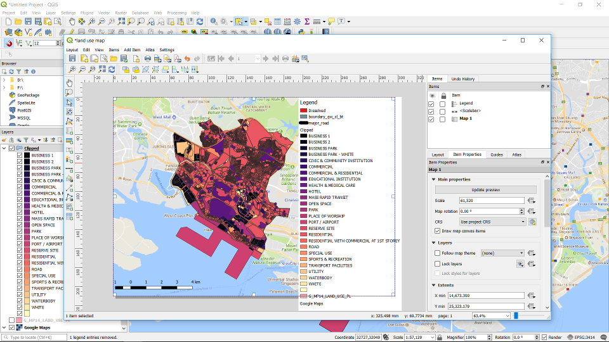The height and width of the screenshot is (342, 609).
Task: Enable the Follow map theme checkbox
Action: (438, 253)
